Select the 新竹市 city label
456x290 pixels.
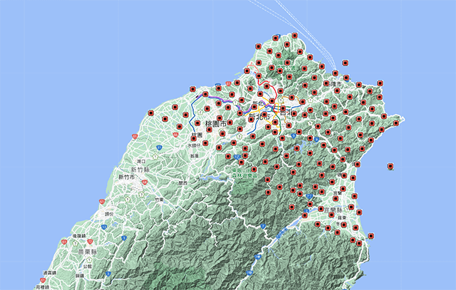point(128,176)
